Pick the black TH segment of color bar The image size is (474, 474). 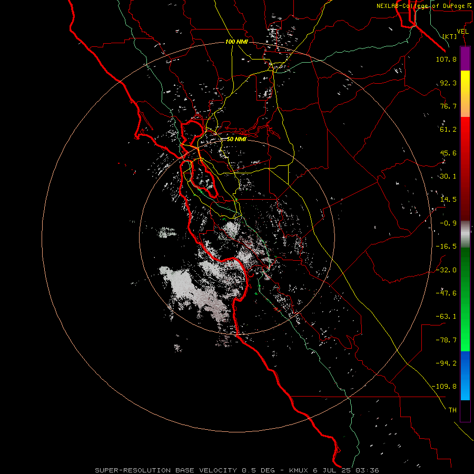[465, 410]
